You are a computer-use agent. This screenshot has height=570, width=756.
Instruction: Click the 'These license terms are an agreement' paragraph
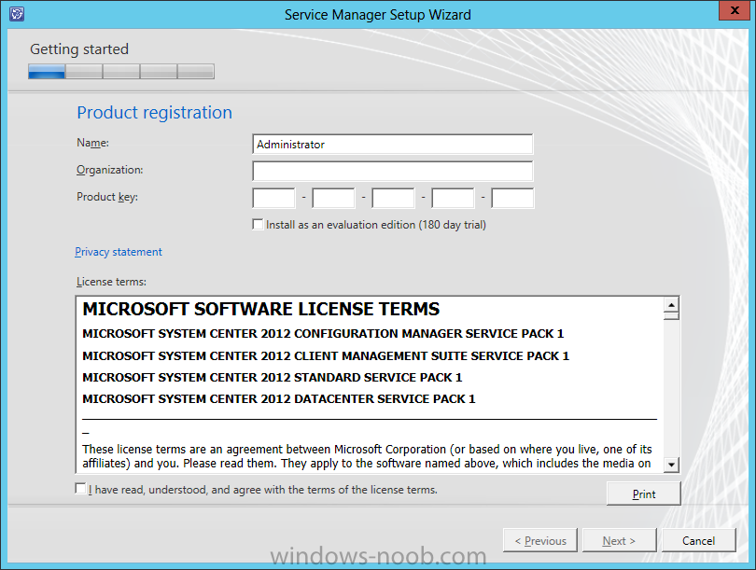[367, 456]
